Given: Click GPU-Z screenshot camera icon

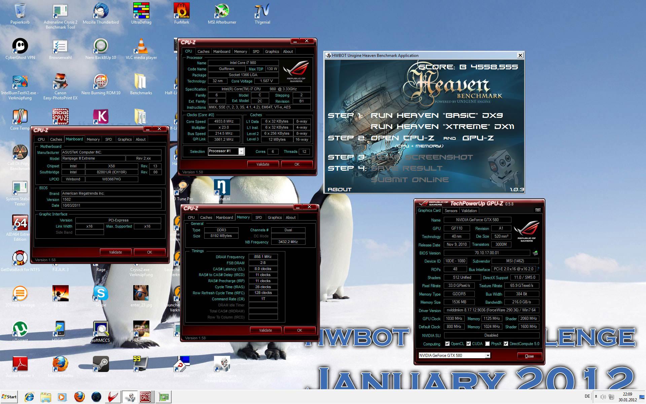Looking at the screenshot, I should tap(538, 210).
